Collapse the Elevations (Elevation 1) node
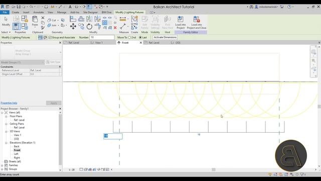This screenshot has width=321, height=181. pos(6,143)
